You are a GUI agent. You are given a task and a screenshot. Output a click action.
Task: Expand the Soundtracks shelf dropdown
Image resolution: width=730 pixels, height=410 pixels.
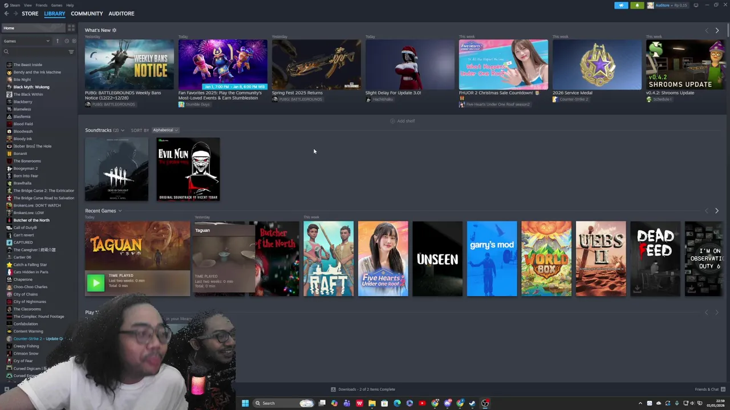(x=122, y=130)
